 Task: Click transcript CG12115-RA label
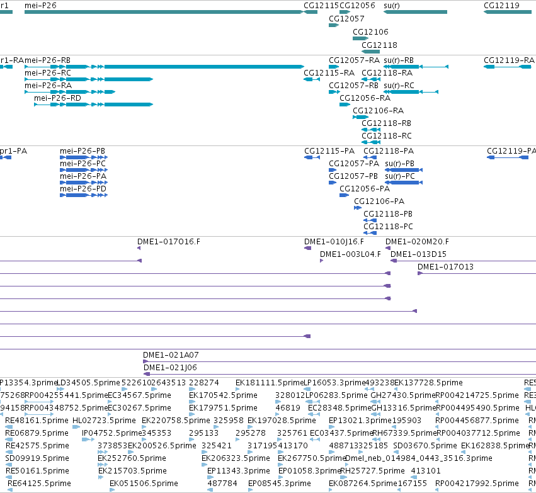[x=329, y=73]
